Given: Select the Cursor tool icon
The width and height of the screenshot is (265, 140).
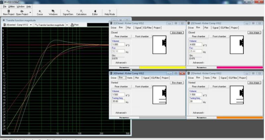Looking at the screenshot, I should 40,11.
